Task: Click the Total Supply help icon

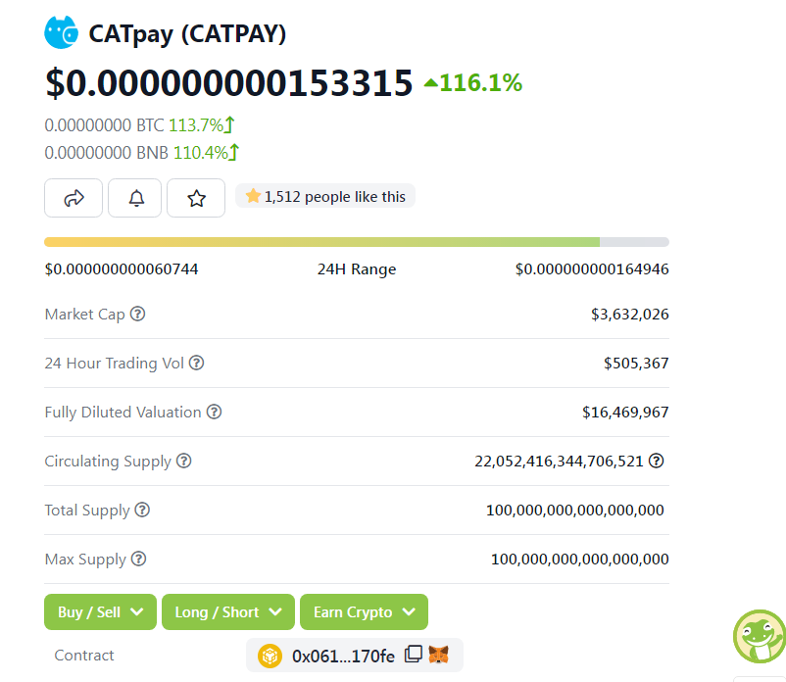Action: [142, 510]
